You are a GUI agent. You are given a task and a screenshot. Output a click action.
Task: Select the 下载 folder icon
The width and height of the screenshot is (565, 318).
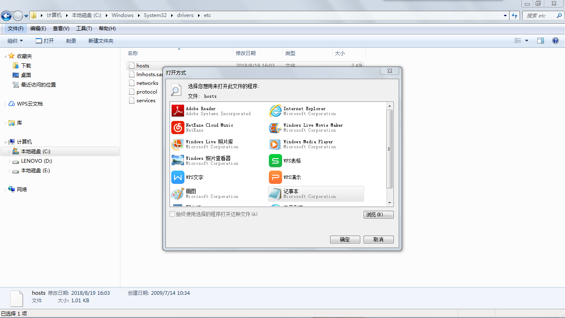pyautogui.click(x=16, y=65)
